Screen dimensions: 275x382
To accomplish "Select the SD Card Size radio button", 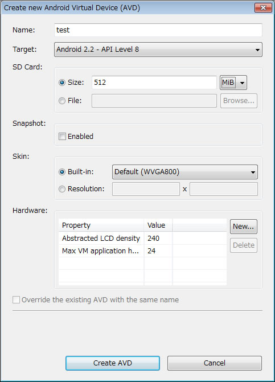I will pos(62,83).
